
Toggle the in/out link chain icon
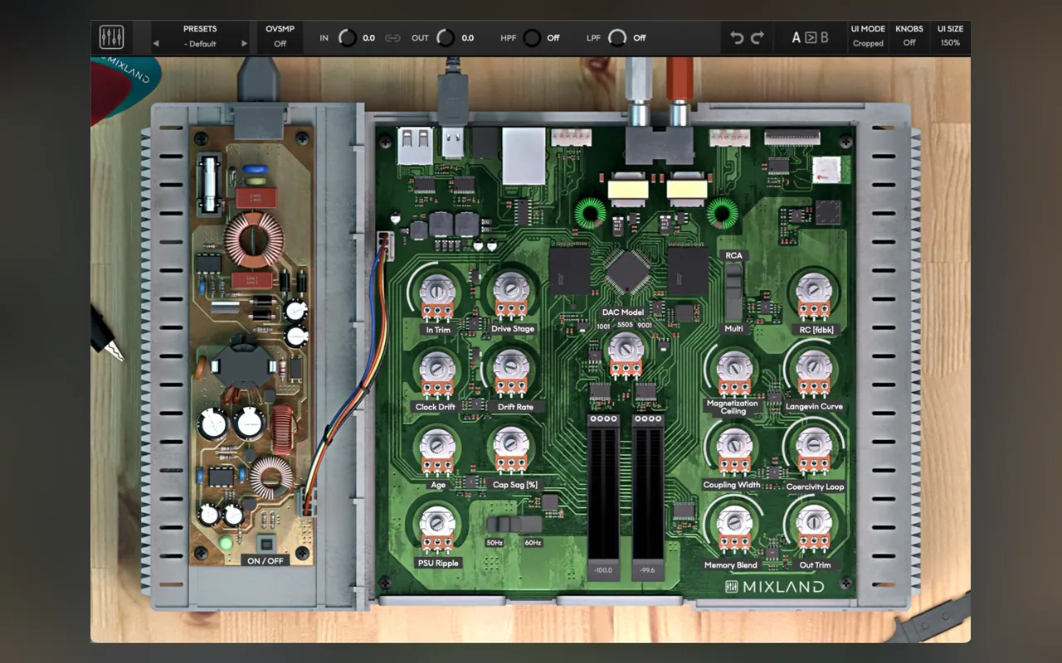click(x=393, y=38)
